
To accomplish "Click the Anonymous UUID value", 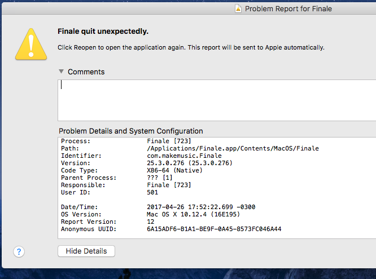I will 213,229.
